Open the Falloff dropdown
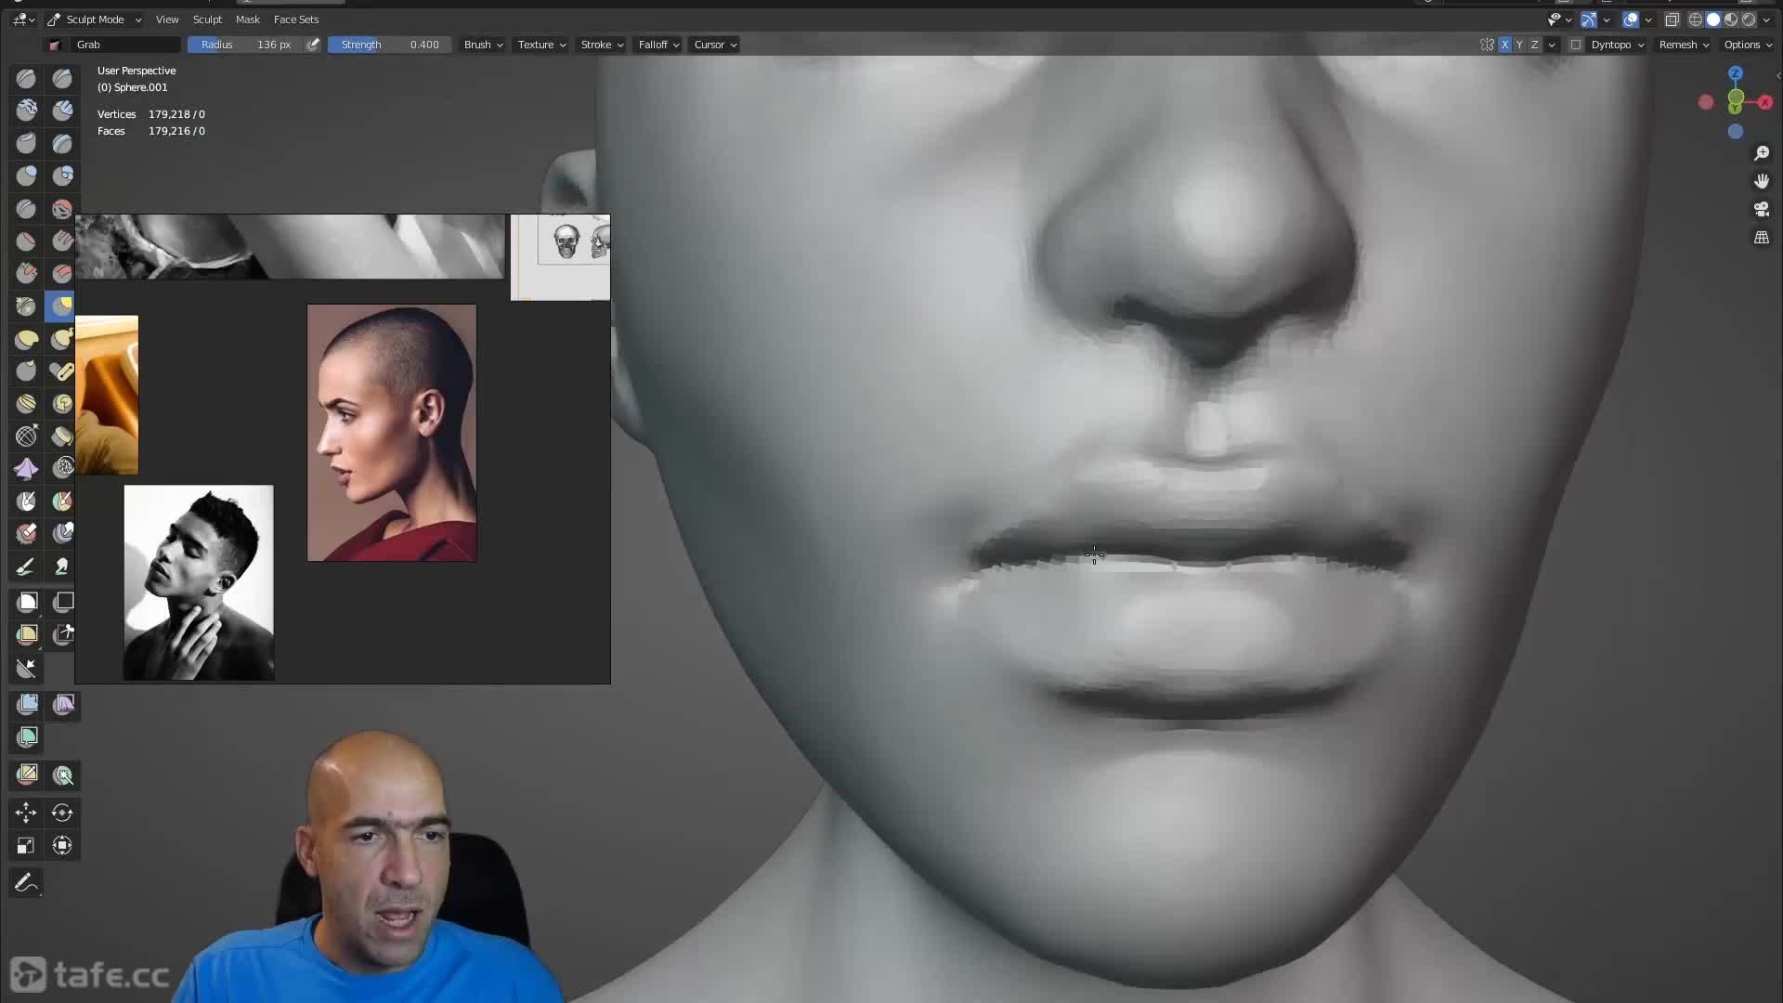 [658, 45]
